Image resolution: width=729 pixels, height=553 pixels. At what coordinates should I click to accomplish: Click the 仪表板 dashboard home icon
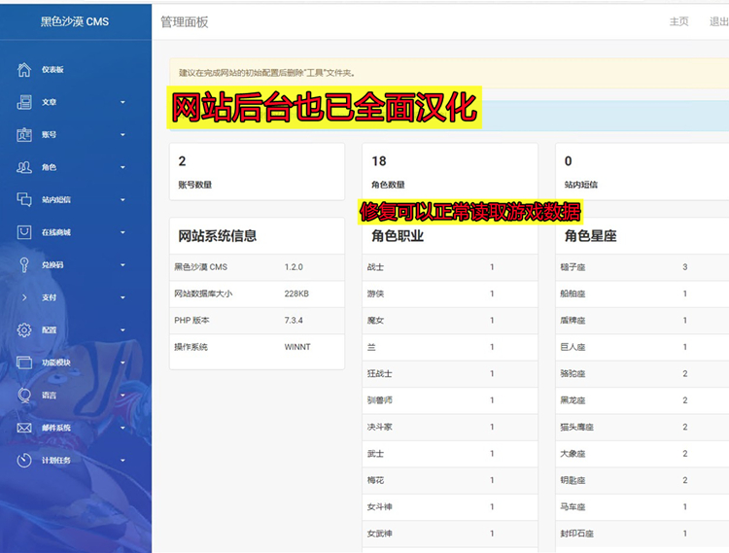[24, 70]
